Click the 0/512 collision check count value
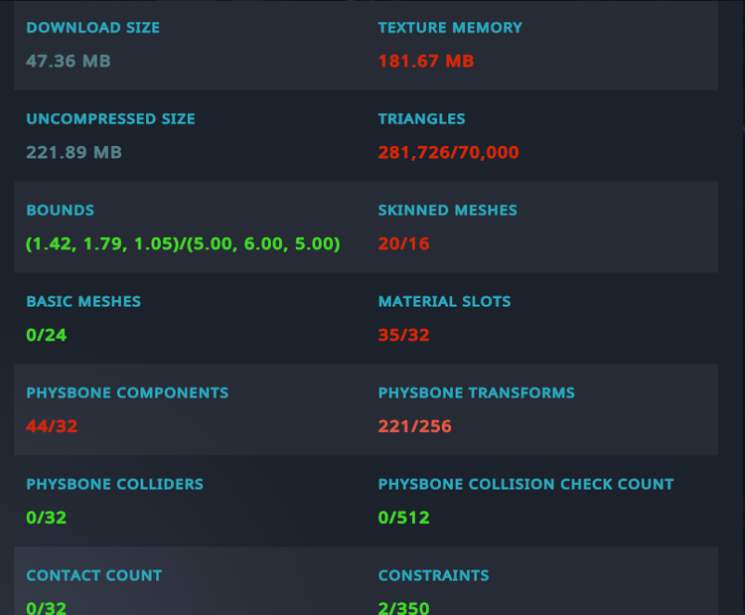Screen dimensions: 745x615 404,518
